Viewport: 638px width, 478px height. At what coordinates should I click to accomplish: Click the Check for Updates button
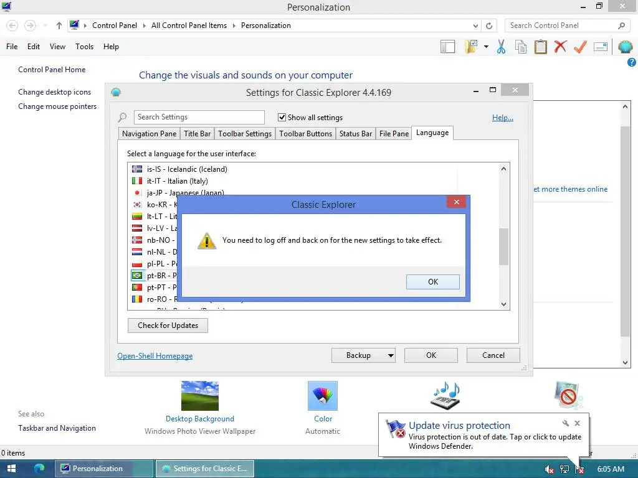pos(168,326)
